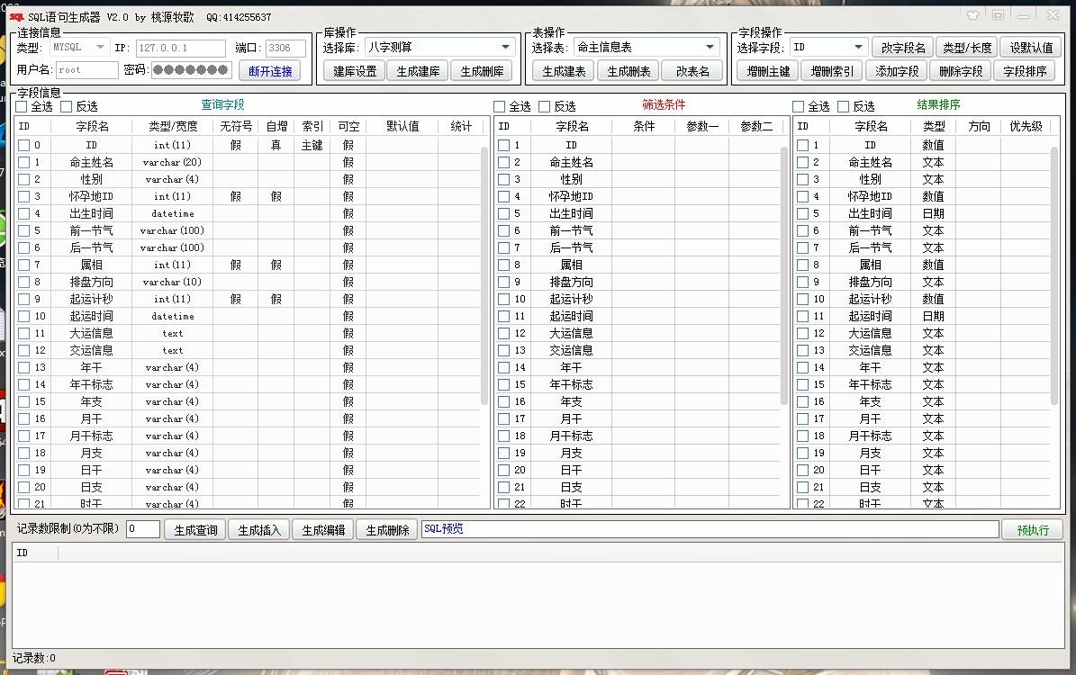Viewport: 1076px width, 675px height.
Task: Click the 改字段名 button
Action: pos(903,48)
